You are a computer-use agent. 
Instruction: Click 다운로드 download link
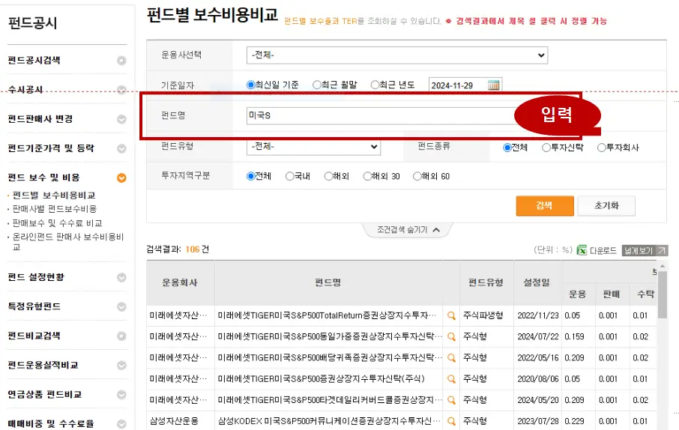603,250
